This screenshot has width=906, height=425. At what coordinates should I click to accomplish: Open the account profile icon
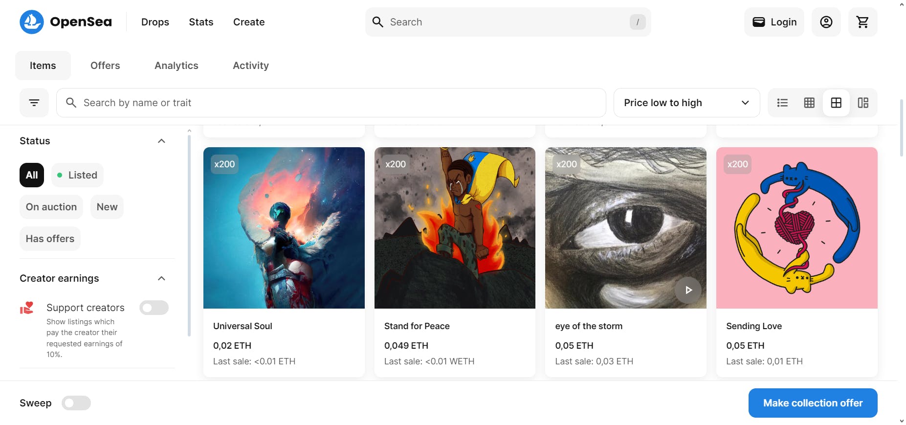[826, 22]
